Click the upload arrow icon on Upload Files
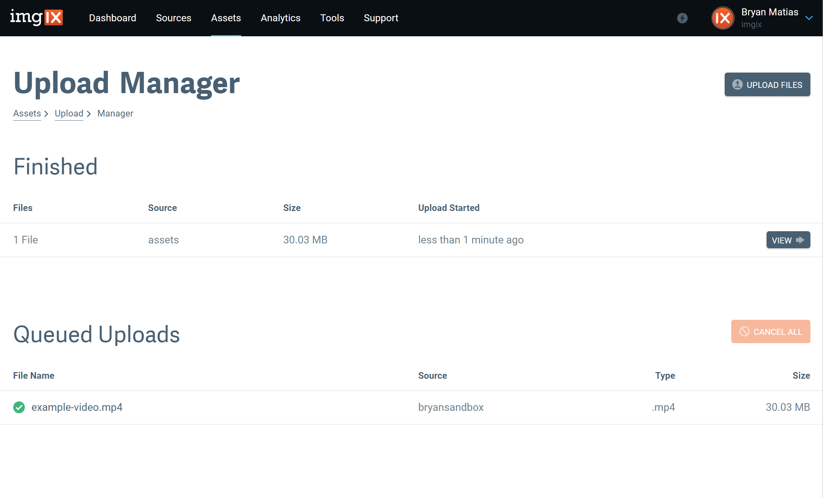 coord(737,84)
